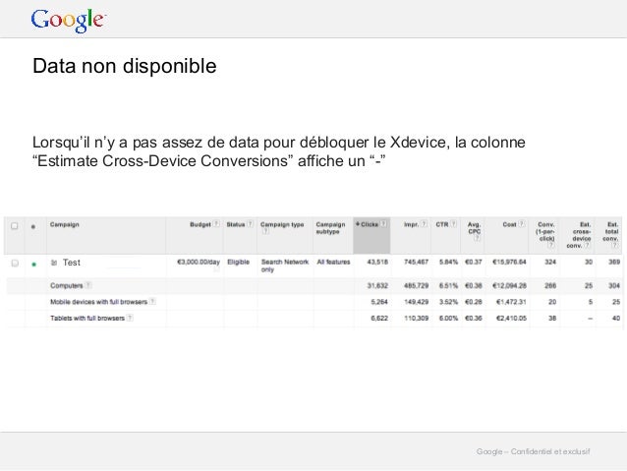
Task: Open help icon beside Tablets with full browsers
Action: click(130, 319)
